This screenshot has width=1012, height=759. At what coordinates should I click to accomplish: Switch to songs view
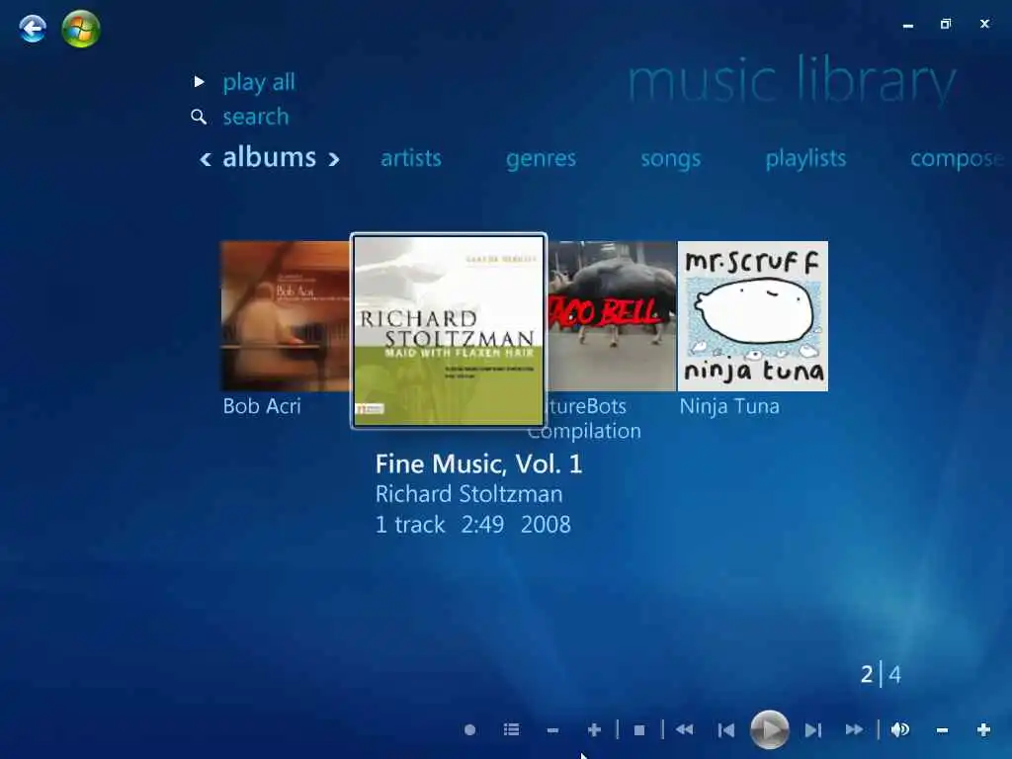pyautogui.click(x=671, y=159)
